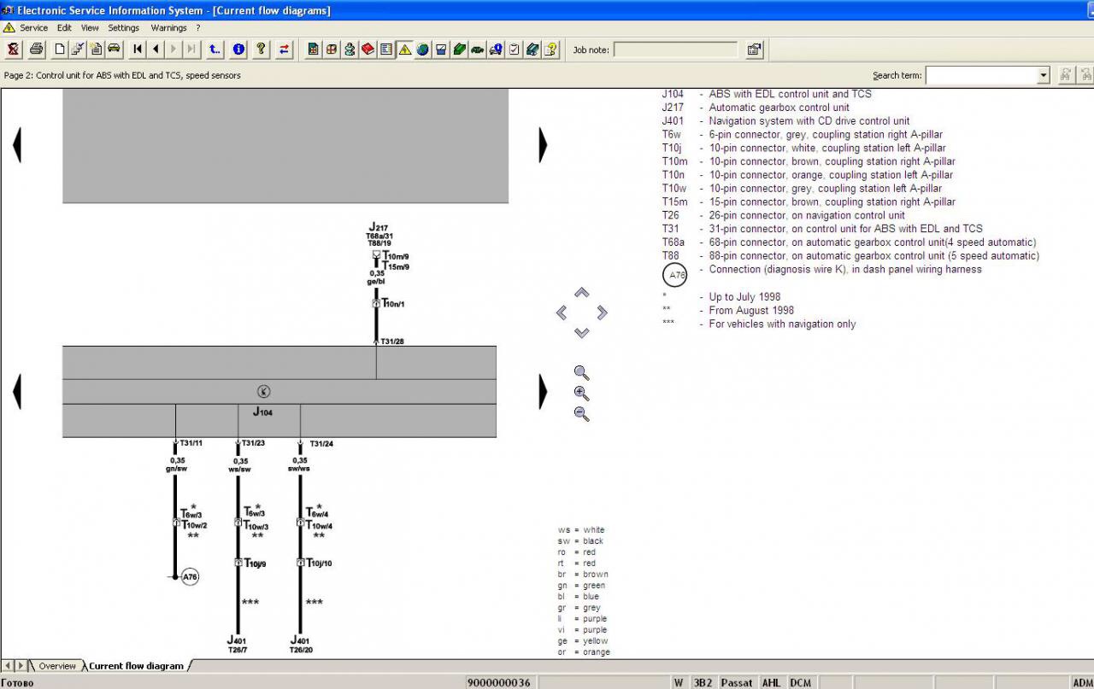Click the 'AHL' status bar entry

click(x=771, y=682)
